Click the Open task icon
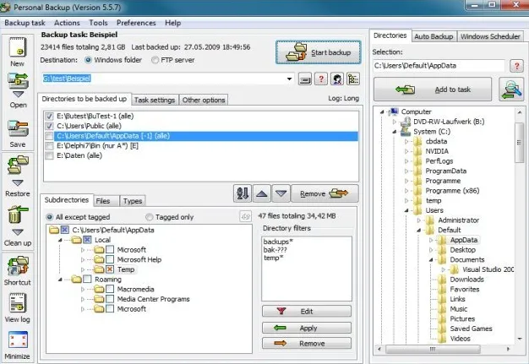 pos(18,81)
